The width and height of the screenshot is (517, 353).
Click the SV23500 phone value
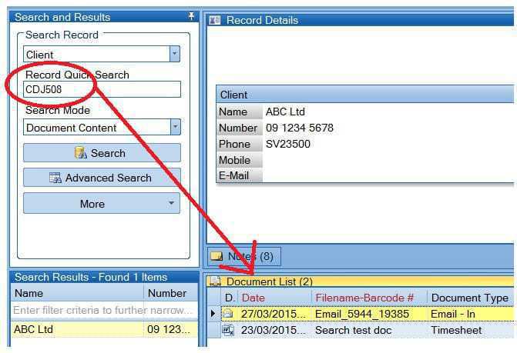pos(288,144)
